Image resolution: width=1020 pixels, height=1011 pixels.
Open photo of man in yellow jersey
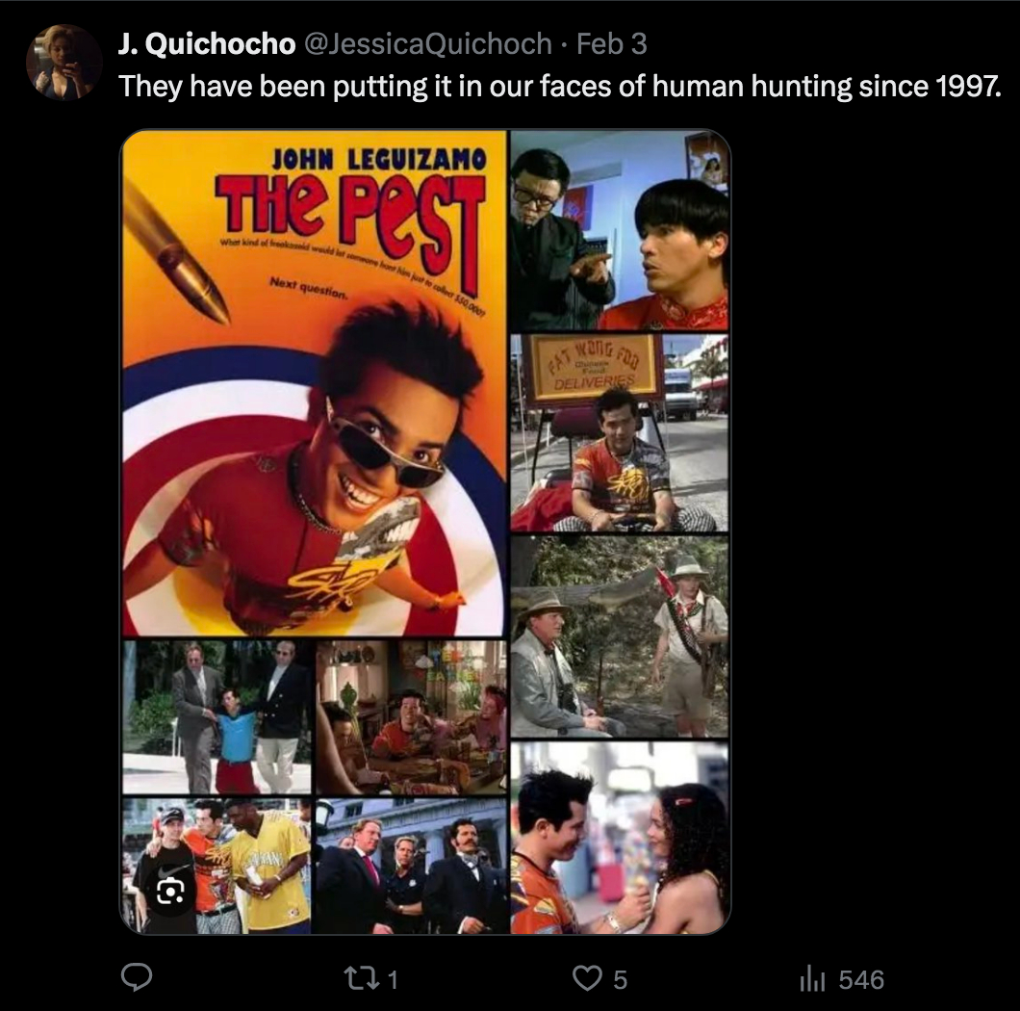click(217, 866)
